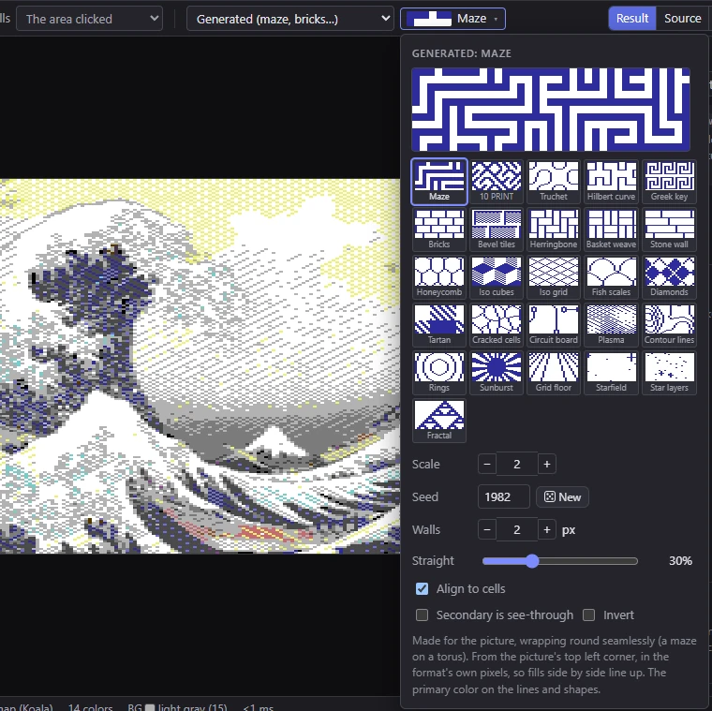Viewport: 712px width, 711px height.
Task: Choose the Circuit board pattern
Action: click(x=554, y=325)
